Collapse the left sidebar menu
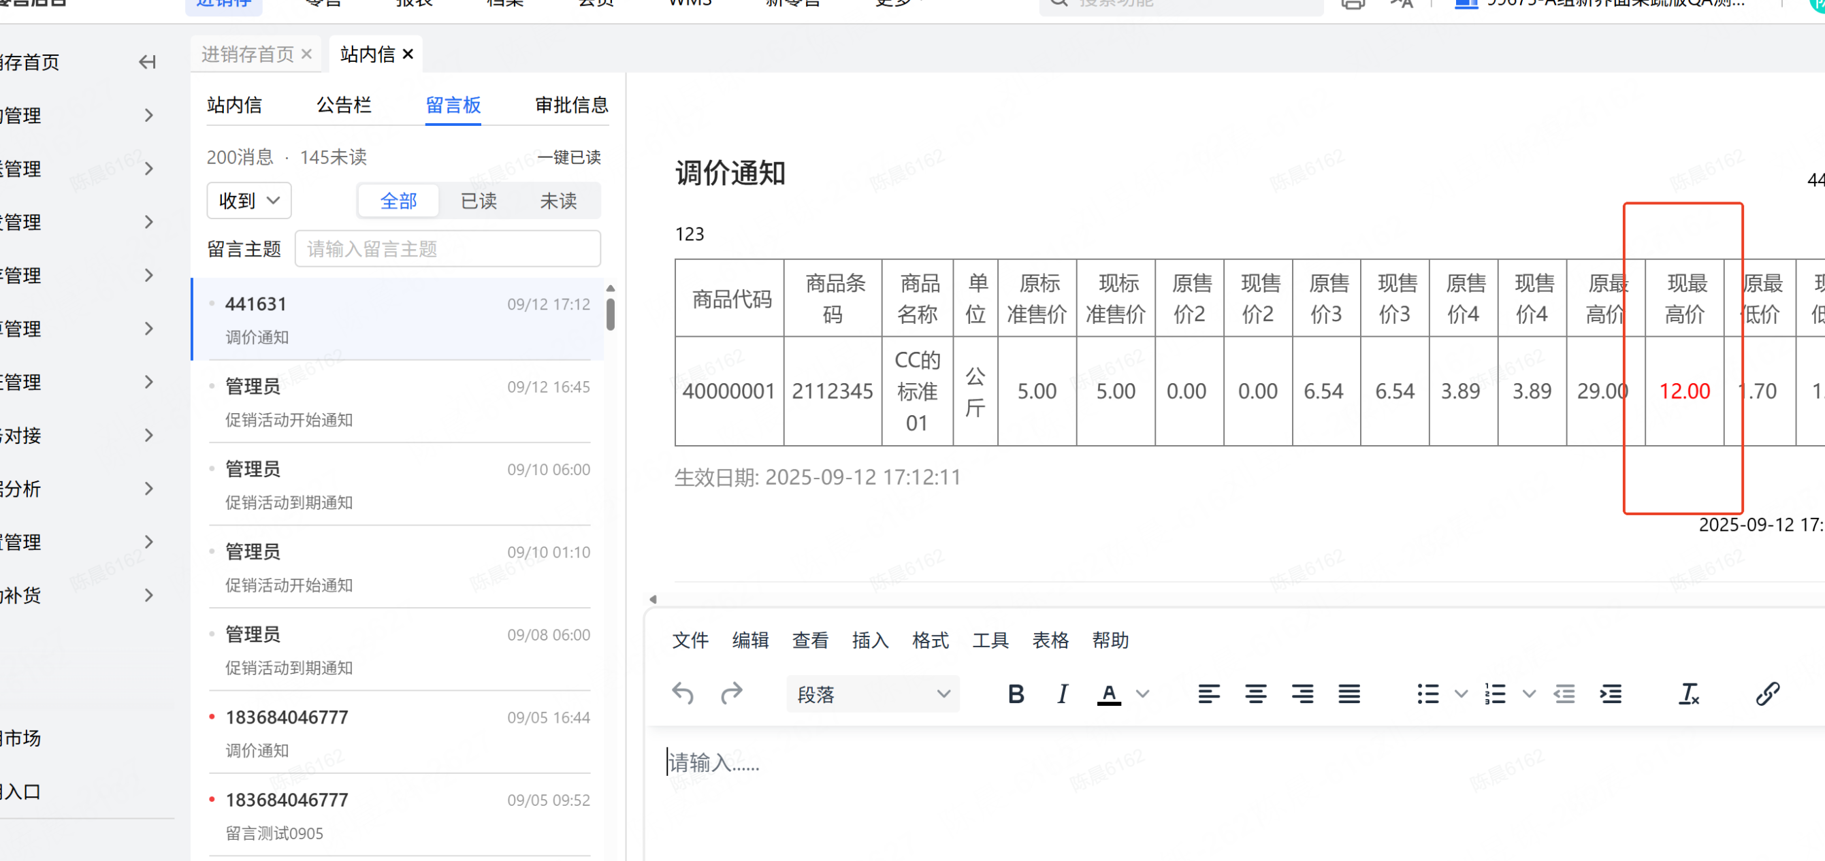The height and width of the screenshot is (861, 1825). 146,63
